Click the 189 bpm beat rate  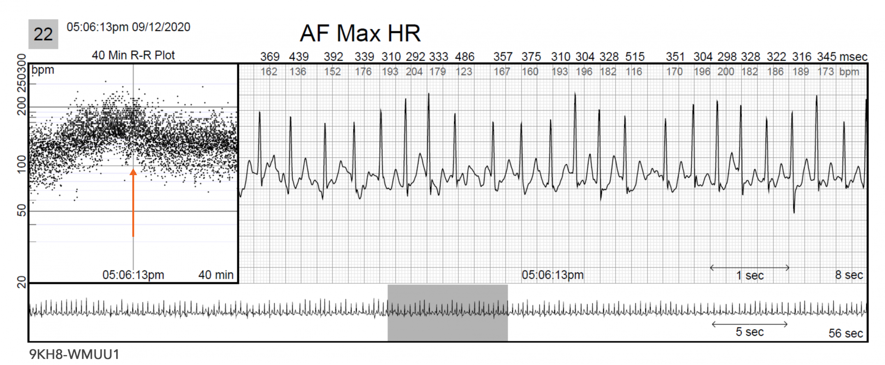tap(801, 72)
